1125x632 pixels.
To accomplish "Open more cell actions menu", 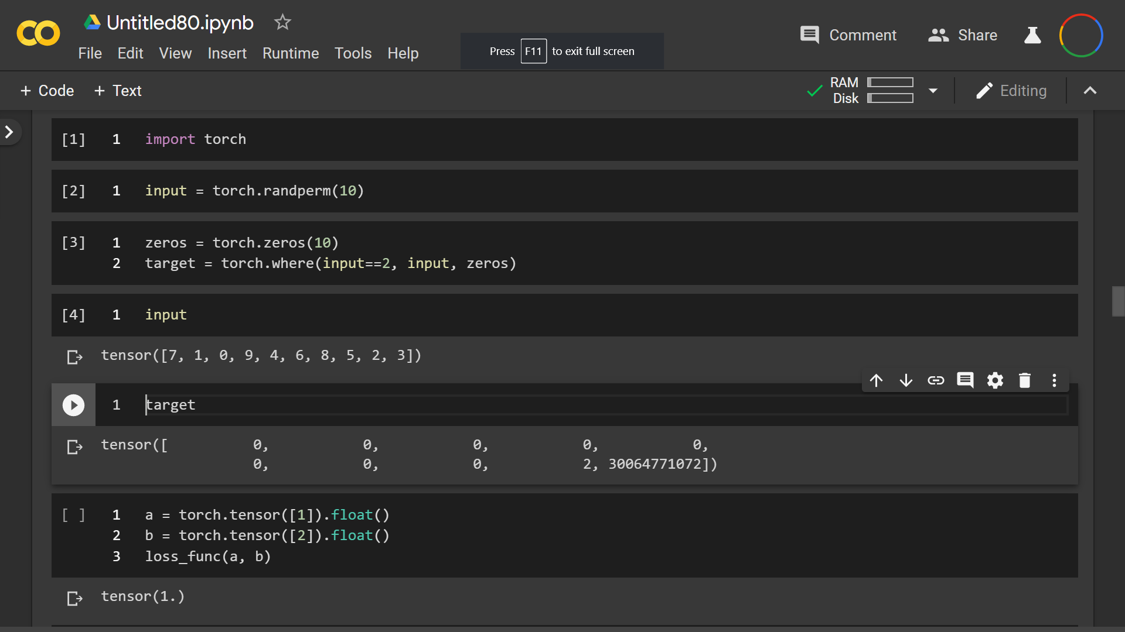I will click(1054, 380).
